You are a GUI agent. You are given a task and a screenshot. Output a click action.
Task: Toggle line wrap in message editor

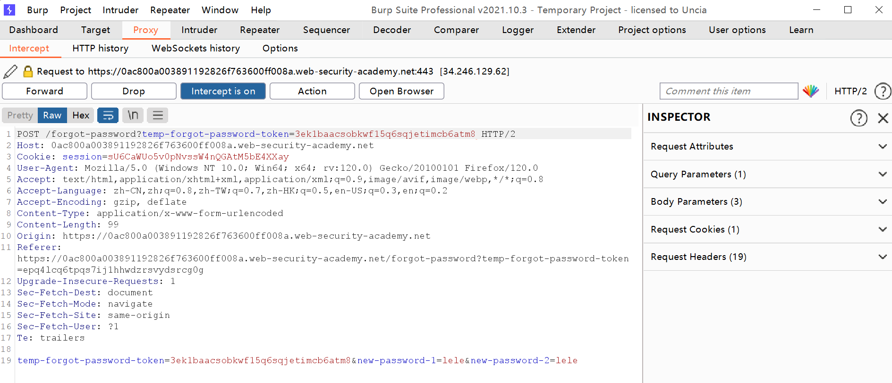[x=108, y=115]
